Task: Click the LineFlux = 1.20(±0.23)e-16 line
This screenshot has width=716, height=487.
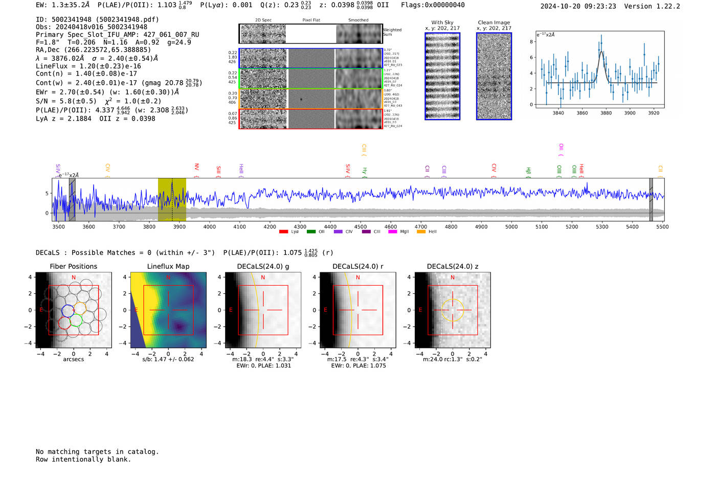Action: click(88, 66)
